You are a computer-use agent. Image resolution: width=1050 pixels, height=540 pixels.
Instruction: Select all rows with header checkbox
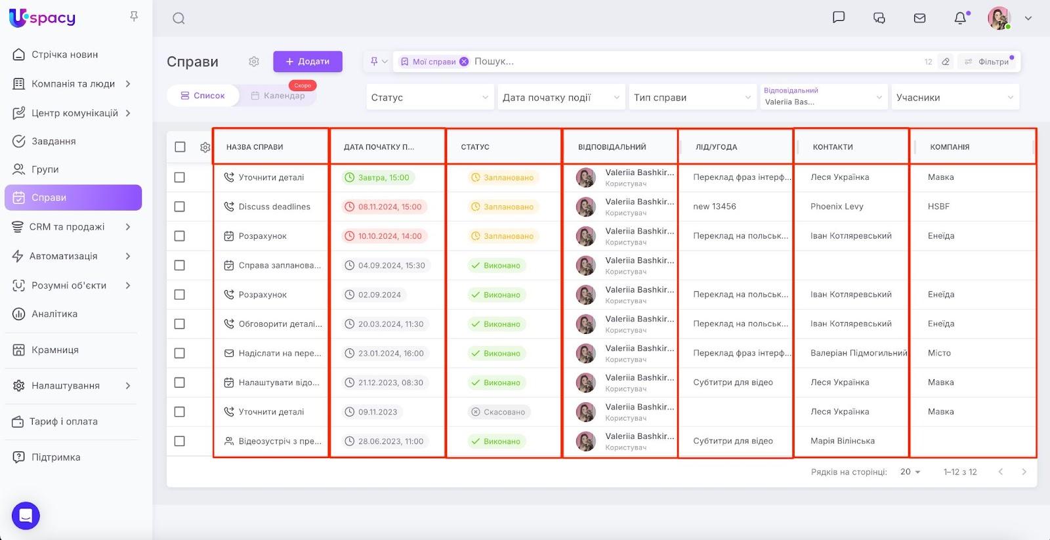pos(180,147)
